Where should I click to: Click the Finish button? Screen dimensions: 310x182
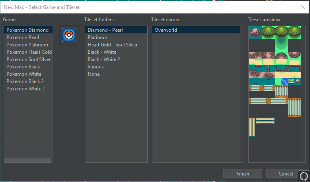[242, 174]
